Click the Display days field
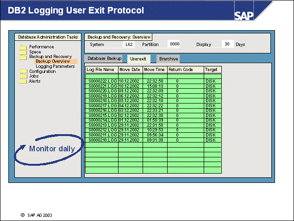The image size is (294, 221). [x=227, y=45]
